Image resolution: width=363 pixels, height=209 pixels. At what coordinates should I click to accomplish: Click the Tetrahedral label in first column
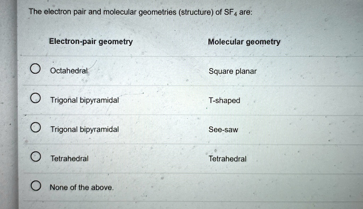coord(70,159)
